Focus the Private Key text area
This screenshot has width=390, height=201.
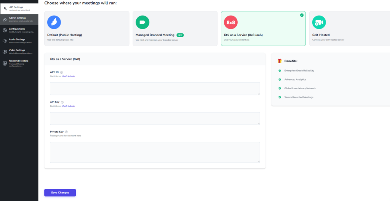pos(155,152)
